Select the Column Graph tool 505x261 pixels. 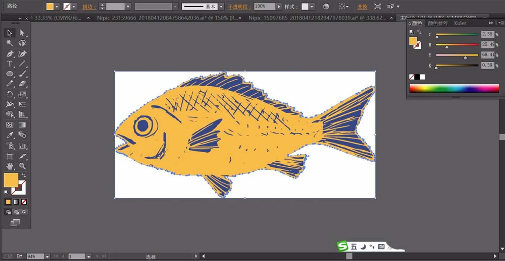(22, 146)
